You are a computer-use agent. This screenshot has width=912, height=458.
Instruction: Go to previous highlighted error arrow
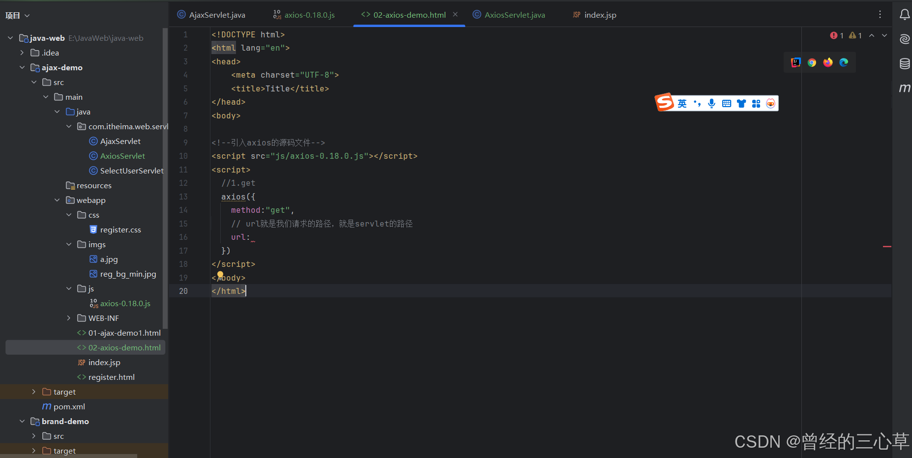coord(872,35)
